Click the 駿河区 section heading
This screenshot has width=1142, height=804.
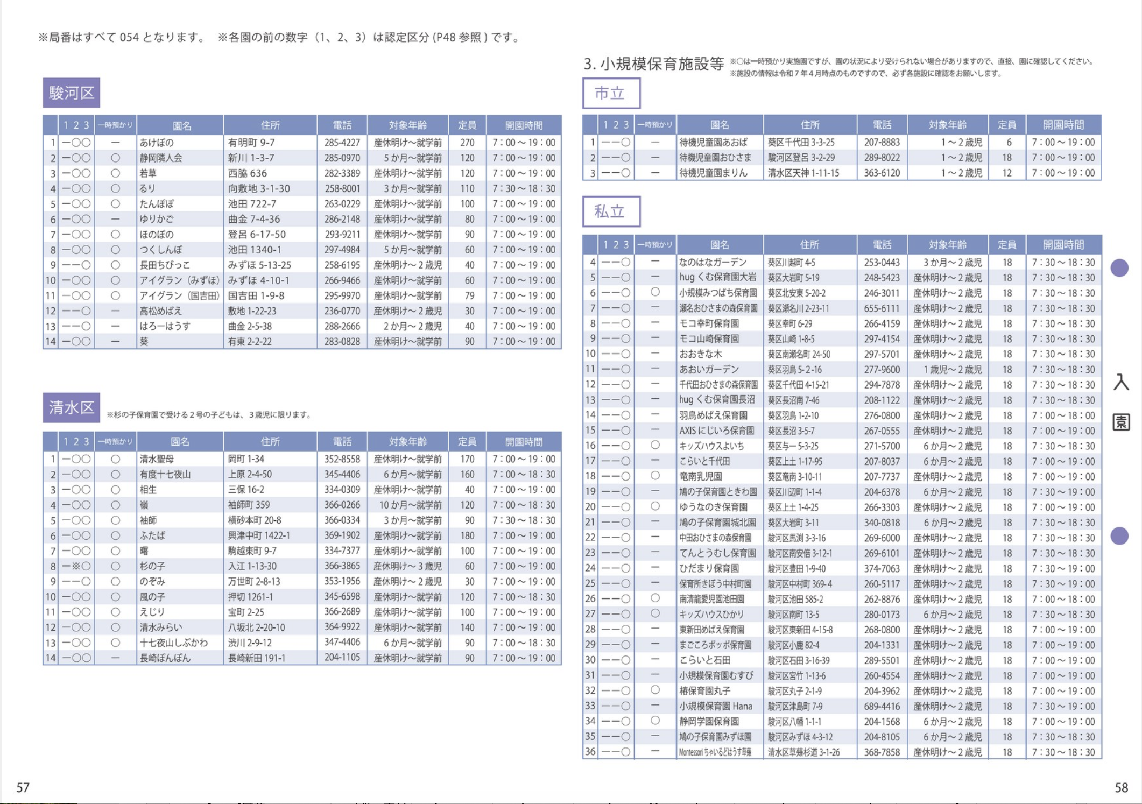coord(72,93)
